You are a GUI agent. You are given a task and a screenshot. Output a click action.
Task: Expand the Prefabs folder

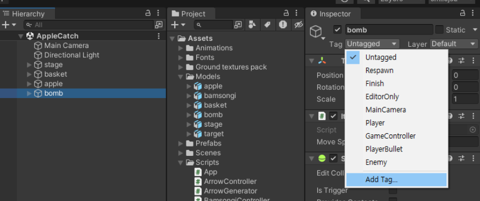pos(180,143)
